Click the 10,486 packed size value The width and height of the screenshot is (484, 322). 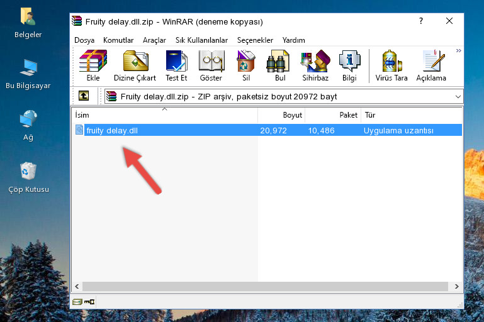(x=322, y=130)
